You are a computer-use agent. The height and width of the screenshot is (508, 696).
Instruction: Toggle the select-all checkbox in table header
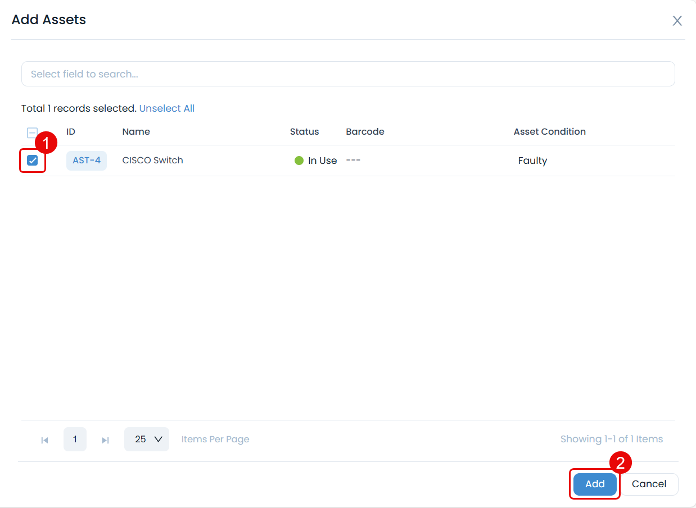32,132
